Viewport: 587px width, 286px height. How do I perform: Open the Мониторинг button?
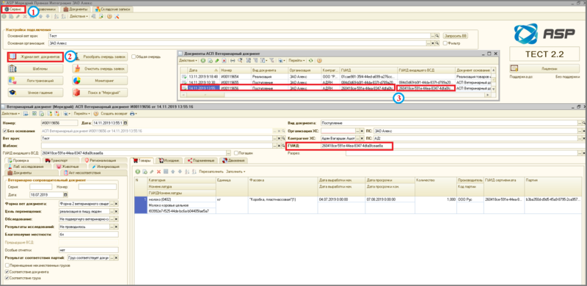click(x=100, y=81)
